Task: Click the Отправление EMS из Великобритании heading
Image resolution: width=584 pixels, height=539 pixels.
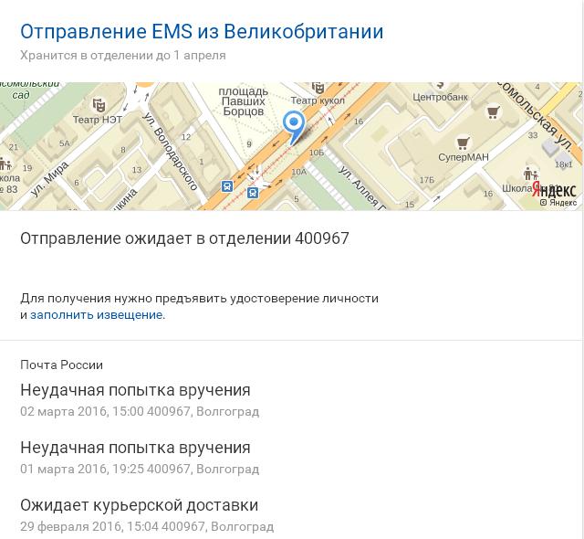Action: tap(202, 31)
